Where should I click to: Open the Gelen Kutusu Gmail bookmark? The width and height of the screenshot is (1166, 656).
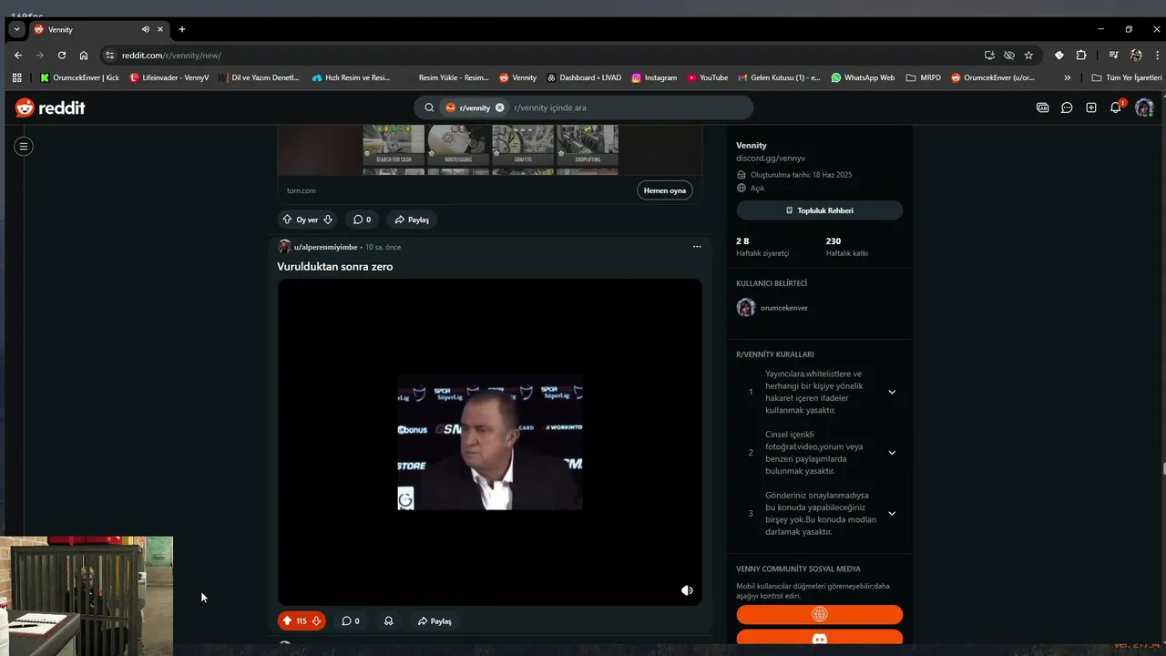click(x=779, y=77)
